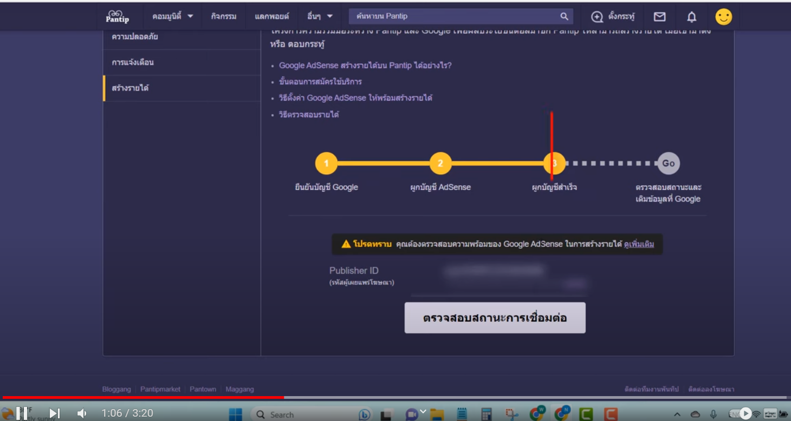
Task: Open the notifications bell icon
Action: point(691,17)
